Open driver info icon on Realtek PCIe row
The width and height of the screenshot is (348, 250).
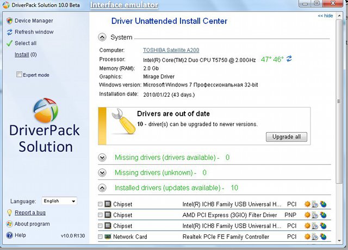coord(315,236)
